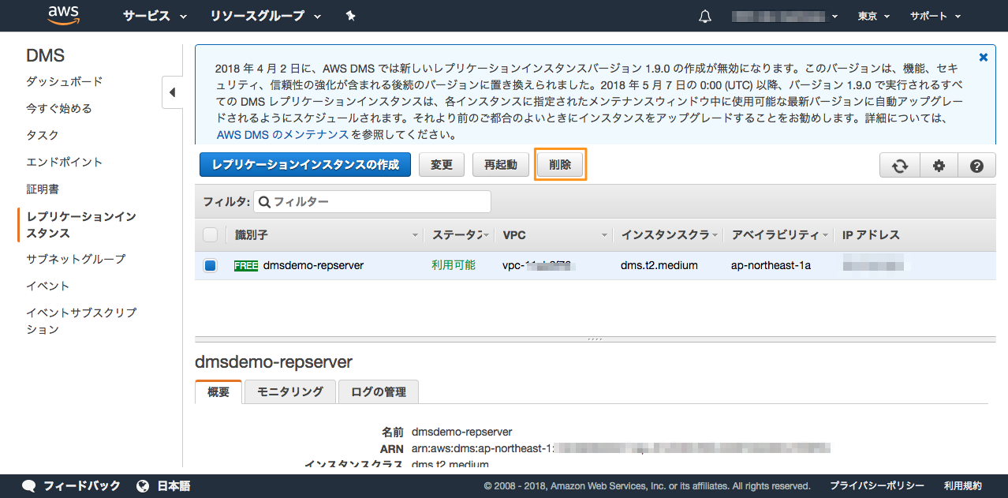Go to ダッシュボード in sidebar
This screenshot has width=1008, height=498.
65,81
